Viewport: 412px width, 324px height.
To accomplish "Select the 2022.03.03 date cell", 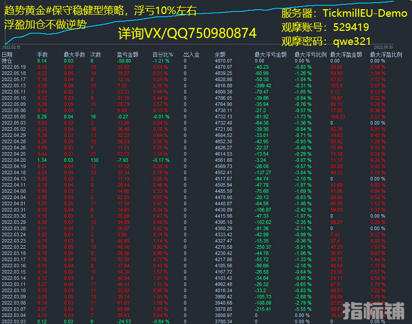I will (x=14, y=321).
